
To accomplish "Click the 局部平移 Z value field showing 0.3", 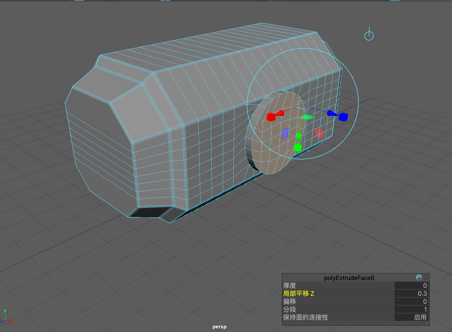I will [411, 293].
